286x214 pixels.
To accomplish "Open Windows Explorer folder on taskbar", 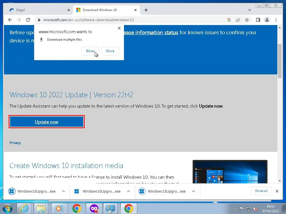I will [x=41, y=208].
